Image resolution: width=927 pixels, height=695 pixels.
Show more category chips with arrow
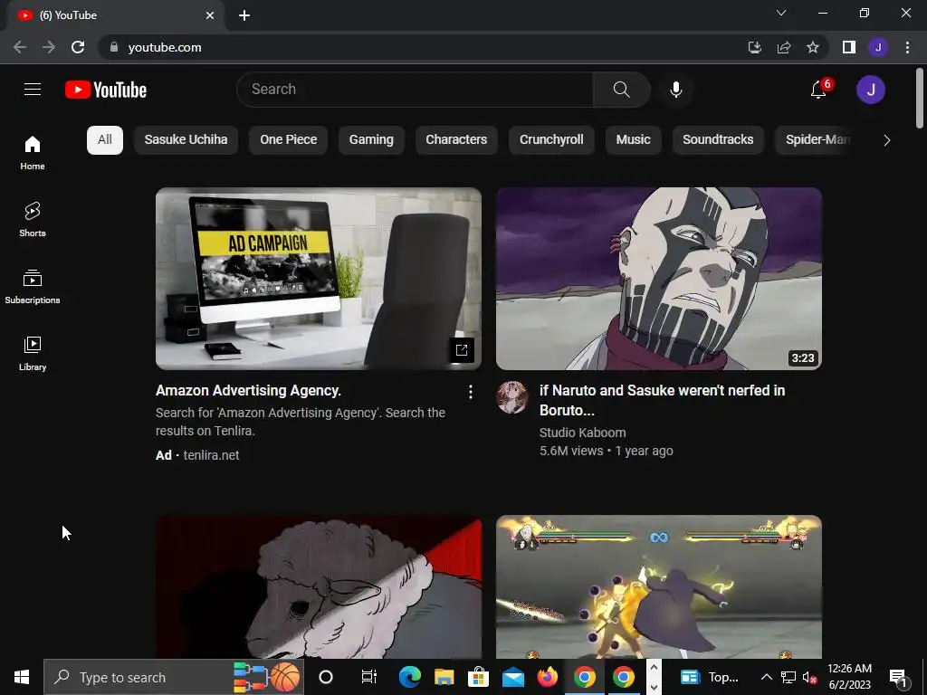[x=886, y=140]
